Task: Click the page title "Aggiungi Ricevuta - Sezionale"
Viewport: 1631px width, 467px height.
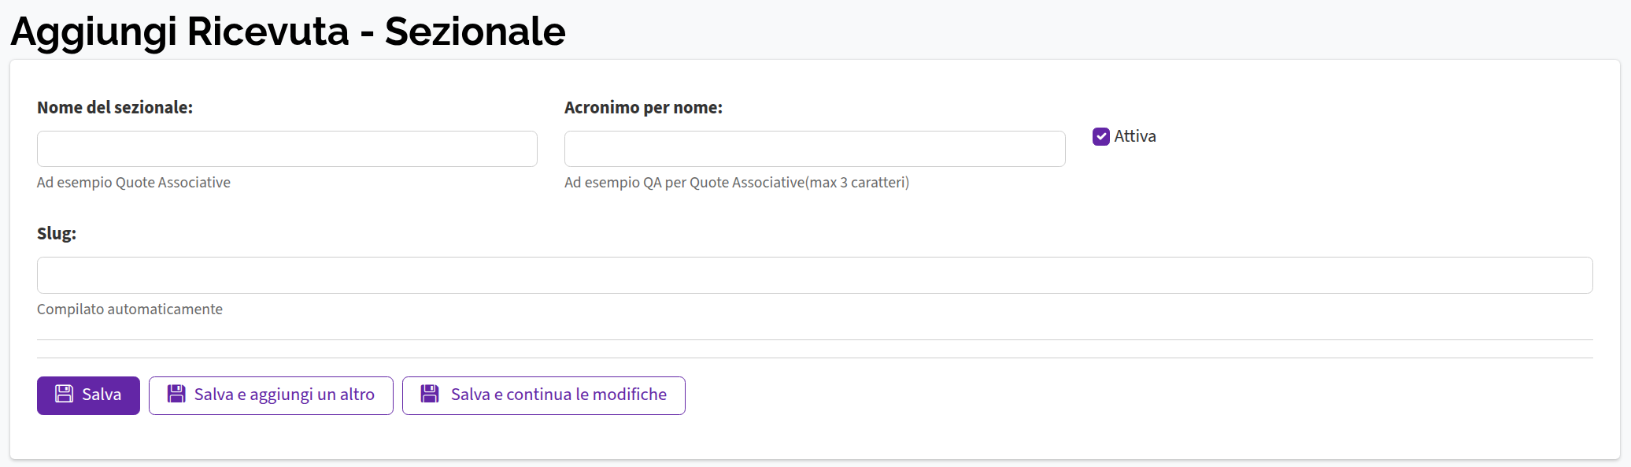Action: click(x=287, y=32)
